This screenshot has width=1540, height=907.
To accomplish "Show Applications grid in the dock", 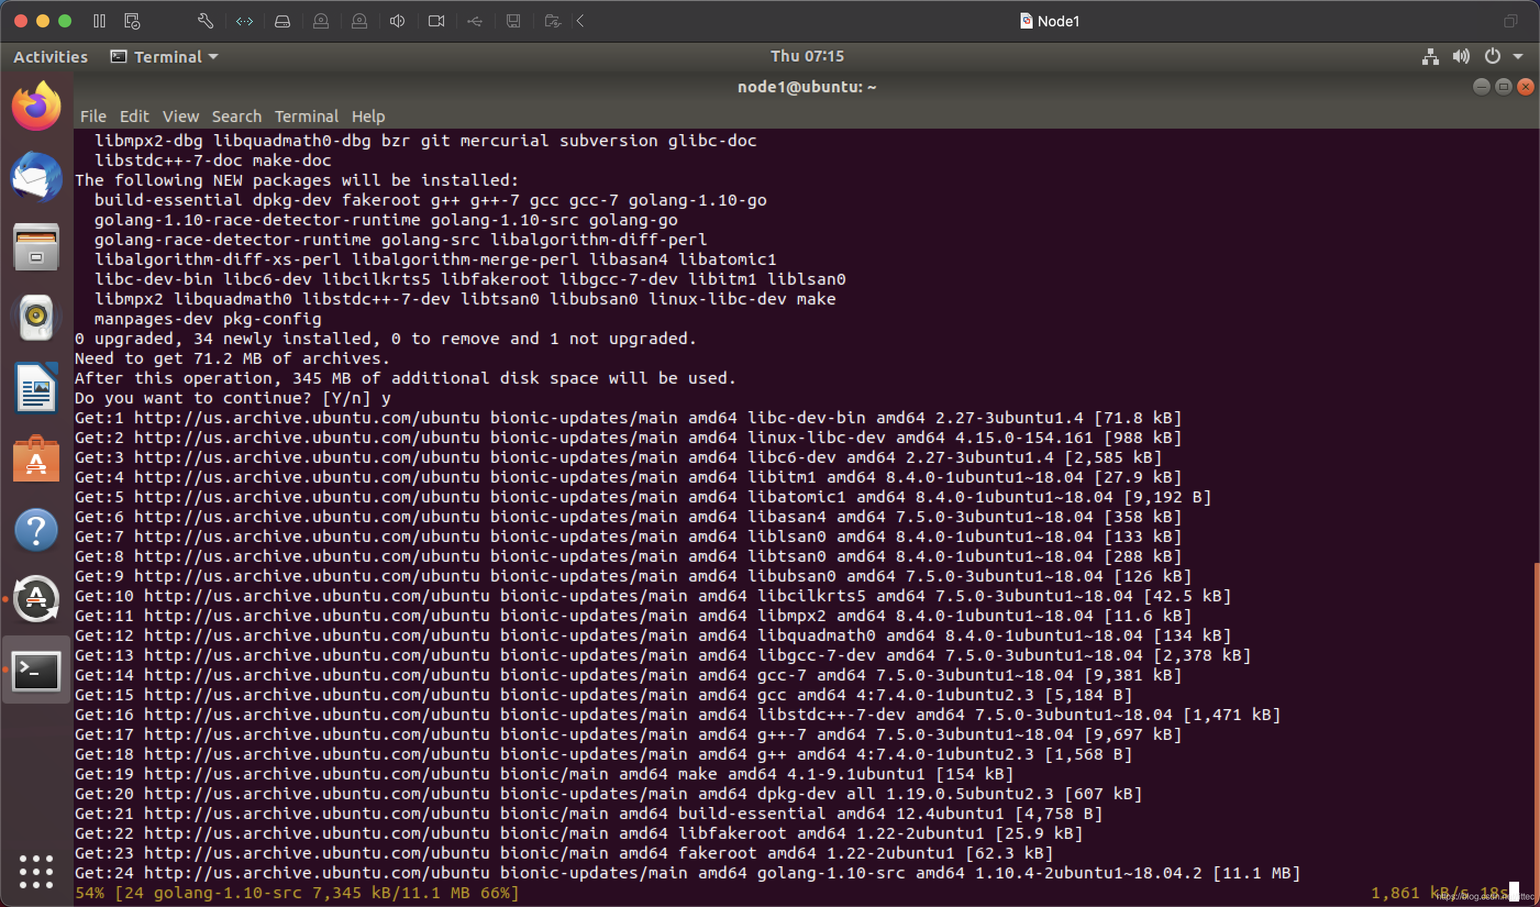I will (x=36, y=872).
